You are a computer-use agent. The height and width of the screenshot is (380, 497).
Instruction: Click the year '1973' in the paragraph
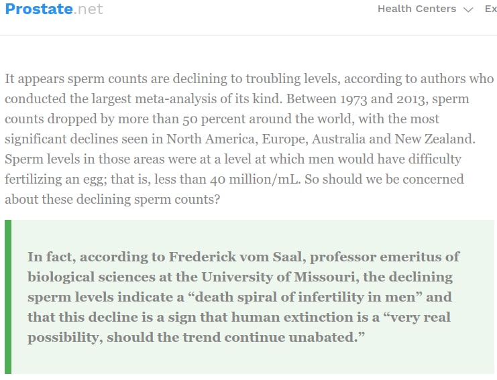[353, 99]
